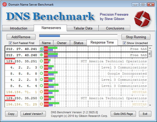Click the status circle for 4.2.2.3
Viewport: 157px width, 122px height.
[41, 67]
